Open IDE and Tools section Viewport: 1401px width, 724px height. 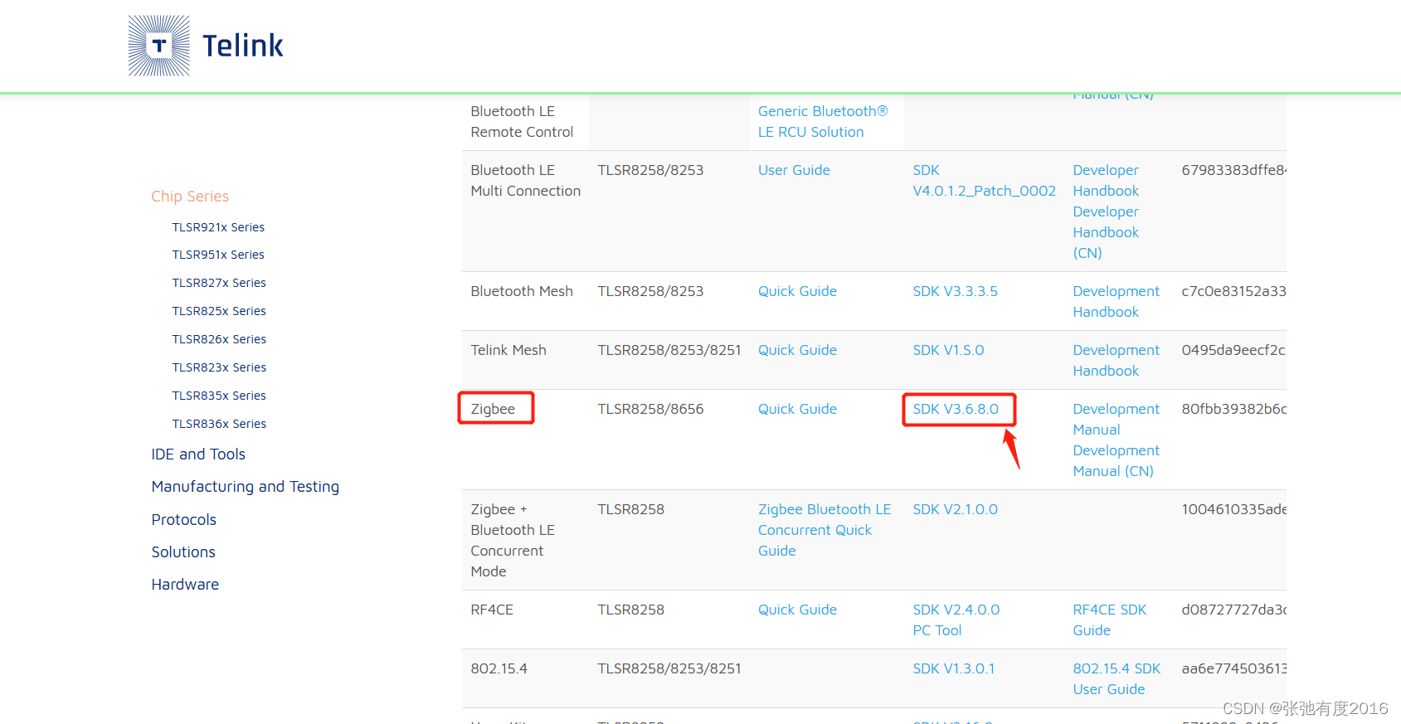198,454
